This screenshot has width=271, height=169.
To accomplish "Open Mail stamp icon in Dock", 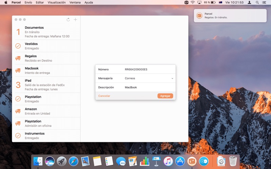I will (x=85, y=162).
